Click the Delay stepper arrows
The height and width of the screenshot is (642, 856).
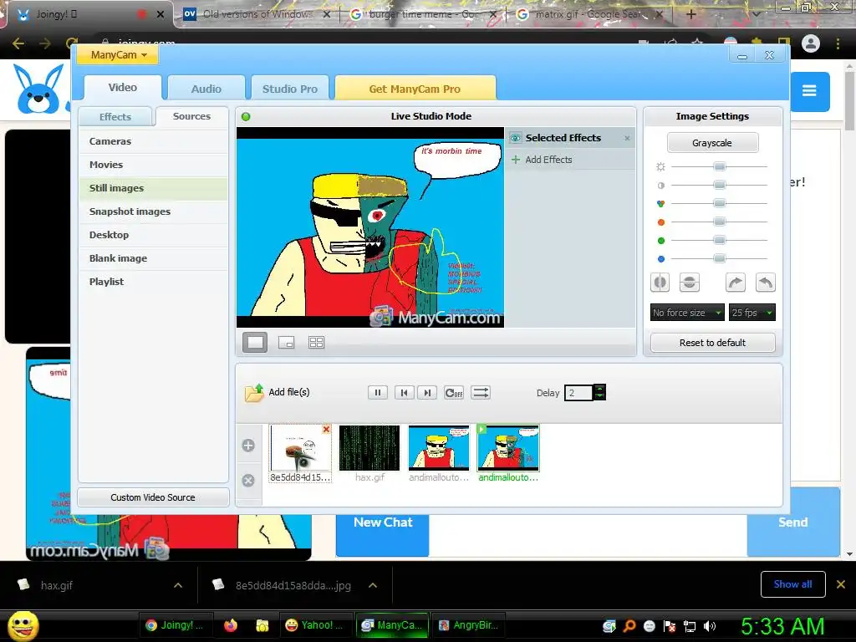[599, 393]
